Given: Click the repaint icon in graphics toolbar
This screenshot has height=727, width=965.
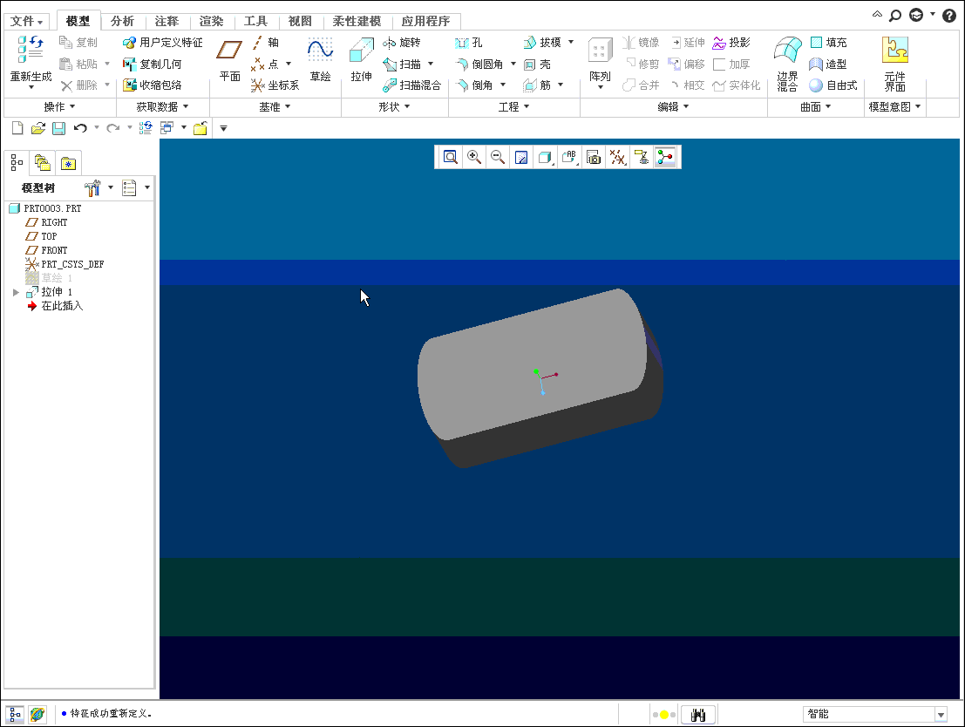Looking at the screenshot, I should click(x=521, y=158).
